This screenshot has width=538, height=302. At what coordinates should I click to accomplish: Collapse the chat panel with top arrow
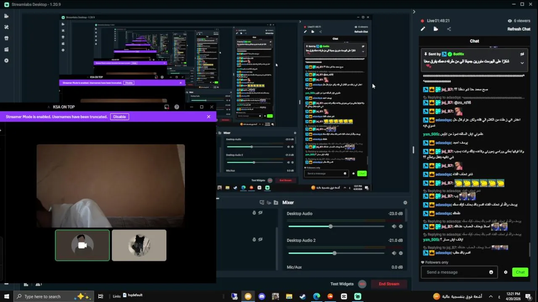coord(414,12)
